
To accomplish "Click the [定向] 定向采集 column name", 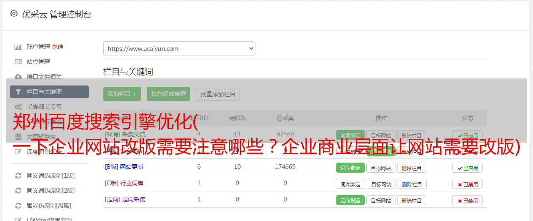I will pyautogui.click(x=125, y=199).
